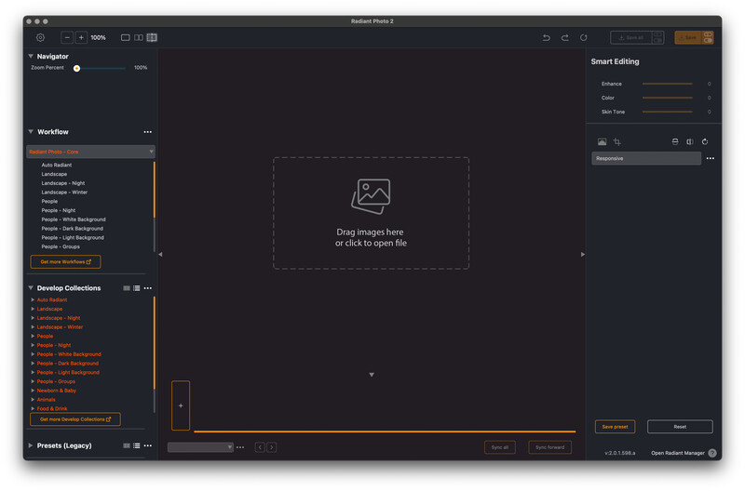Screen dimensions: 745x491
Task: Switch Presets (Legacy) to thumbnail view
Action: tap(127, 445)
